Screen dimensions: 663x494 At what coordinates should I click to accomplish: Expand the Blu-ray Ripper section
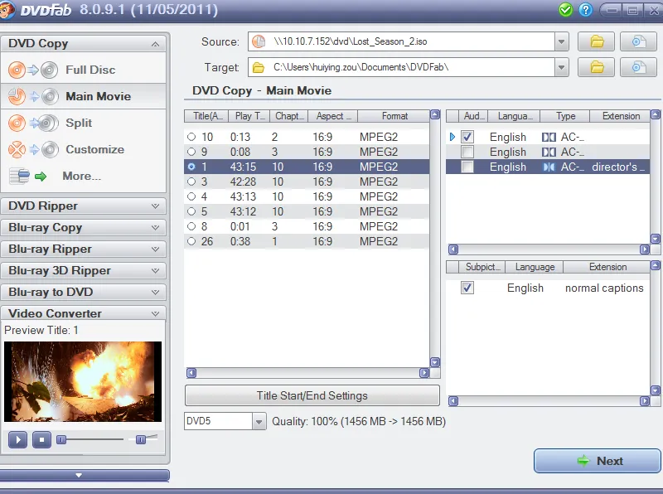(x=155, y=249)
